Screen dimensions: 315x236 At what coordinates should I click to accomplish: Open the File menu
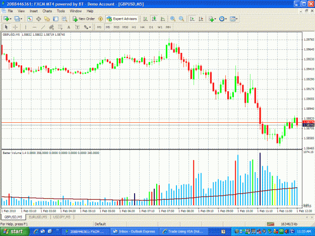(x=10, y=11)
